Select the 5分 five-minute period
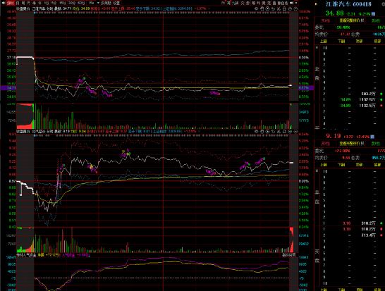The image size is (385, 291). [x=54, y=3]
